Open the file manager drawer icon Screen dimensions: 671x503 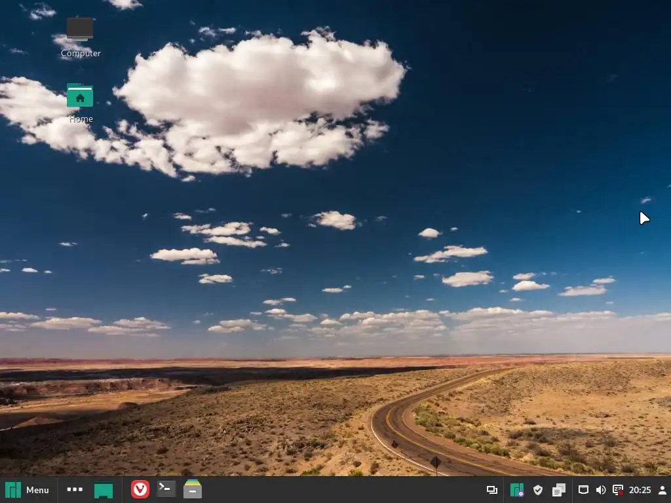click(x=193, y=489)
